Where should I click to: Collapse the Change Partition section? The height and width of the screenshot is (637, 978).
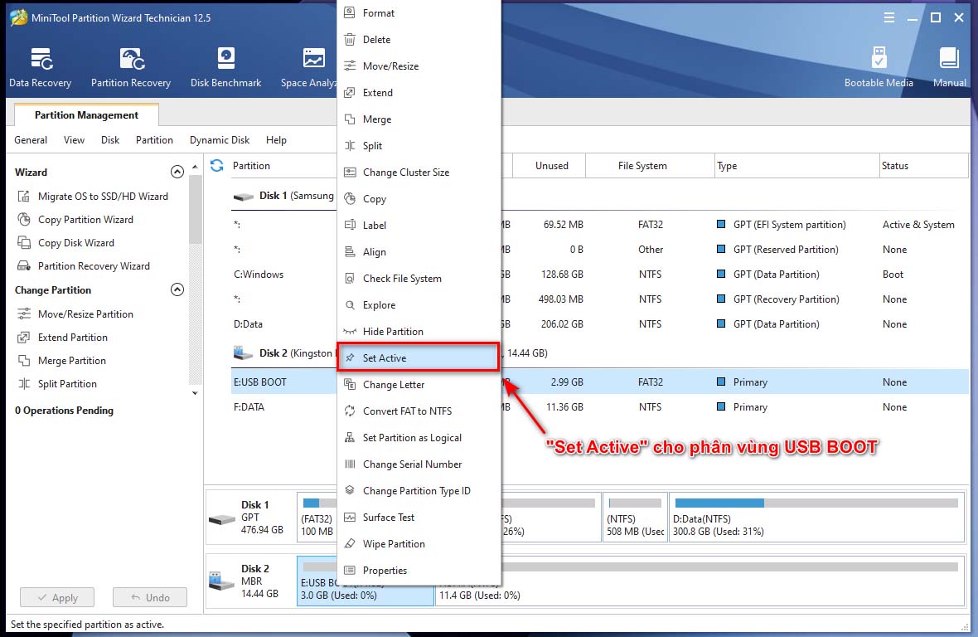click(177, 289)
